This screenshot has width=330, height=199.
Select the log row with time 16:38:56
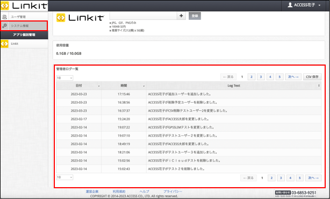(x=189, y=102)
